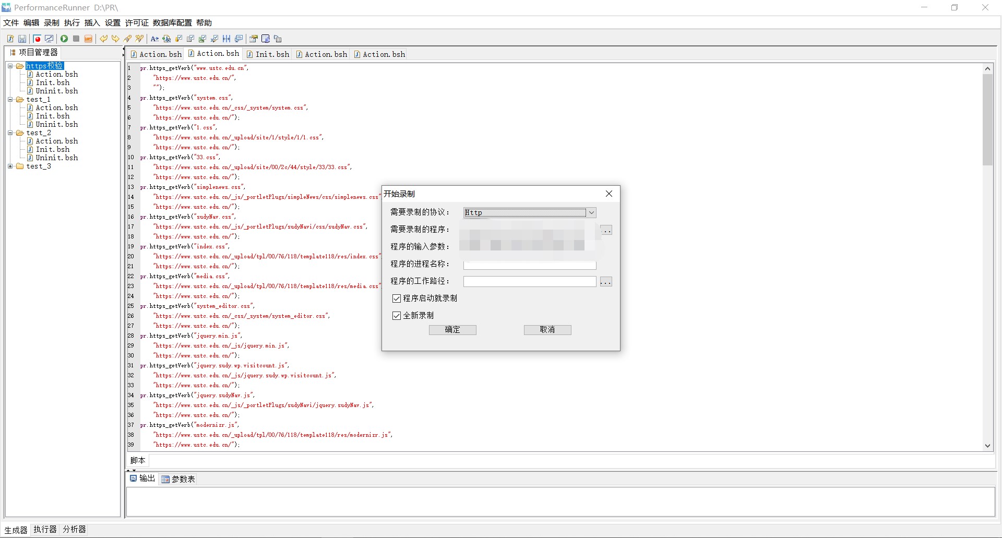This screenshot has width=1002, height=538.
Task: Switch to the 参数表 bottom tab
Action: 178,479
